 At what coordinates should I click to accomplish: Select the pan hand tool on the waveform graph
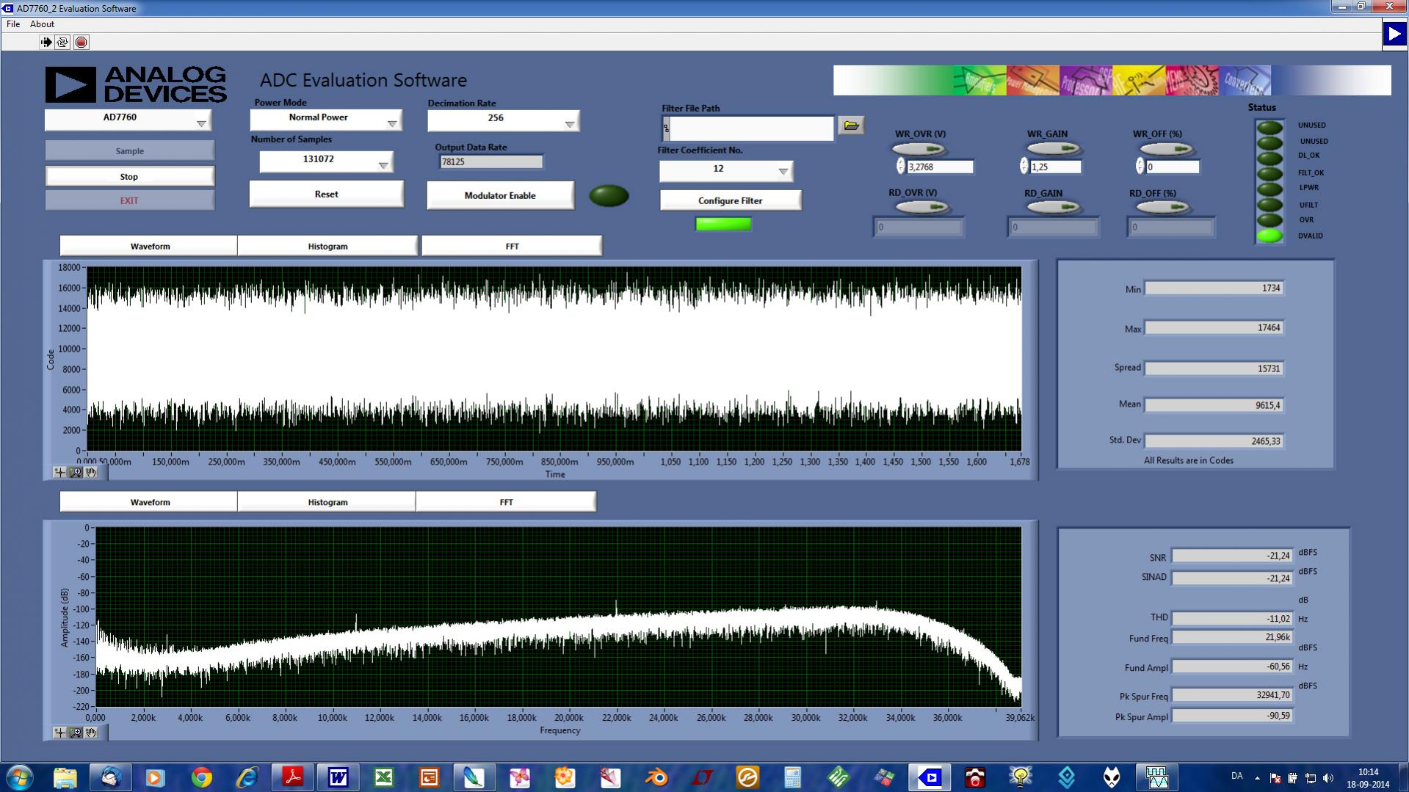(x=91, y=472)
